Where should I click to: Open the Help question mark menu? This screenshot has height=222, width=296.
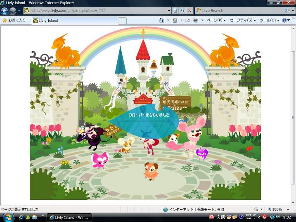click(286, 20)
